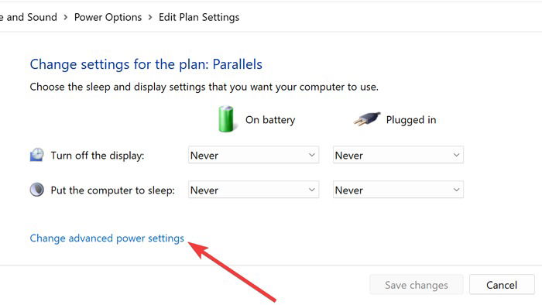Click the On battery column label
This screenshot has height=305, width=542.
(x=270, y=120)
